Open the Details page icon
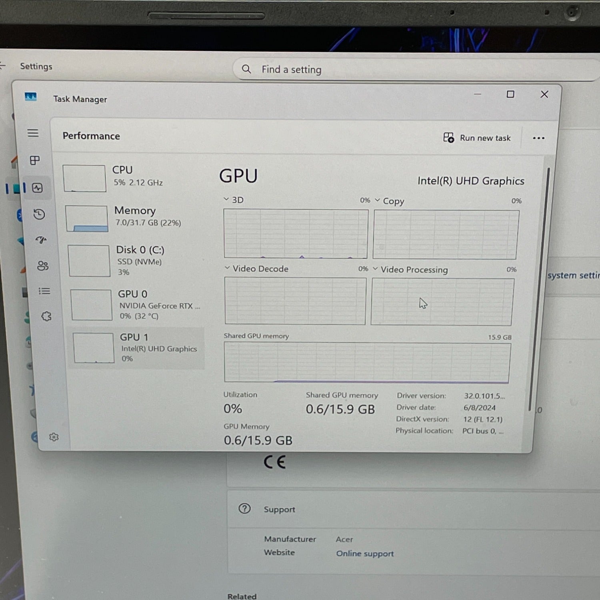This screenshot has width=600, height=600. point(44,291)
